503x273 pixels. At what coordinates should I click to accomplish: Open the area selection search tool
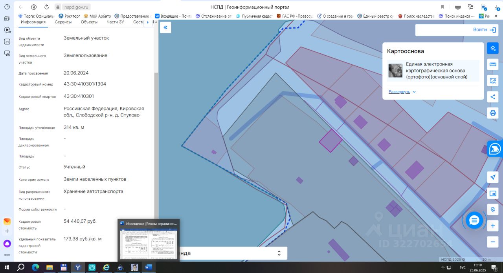493,80
